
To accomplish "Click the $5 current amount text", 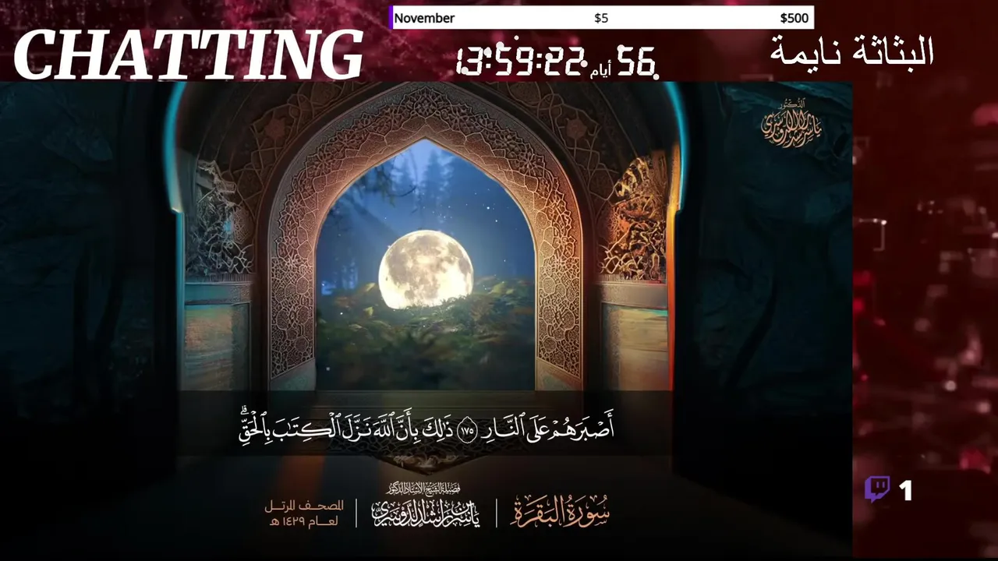I will pos(601,18).
